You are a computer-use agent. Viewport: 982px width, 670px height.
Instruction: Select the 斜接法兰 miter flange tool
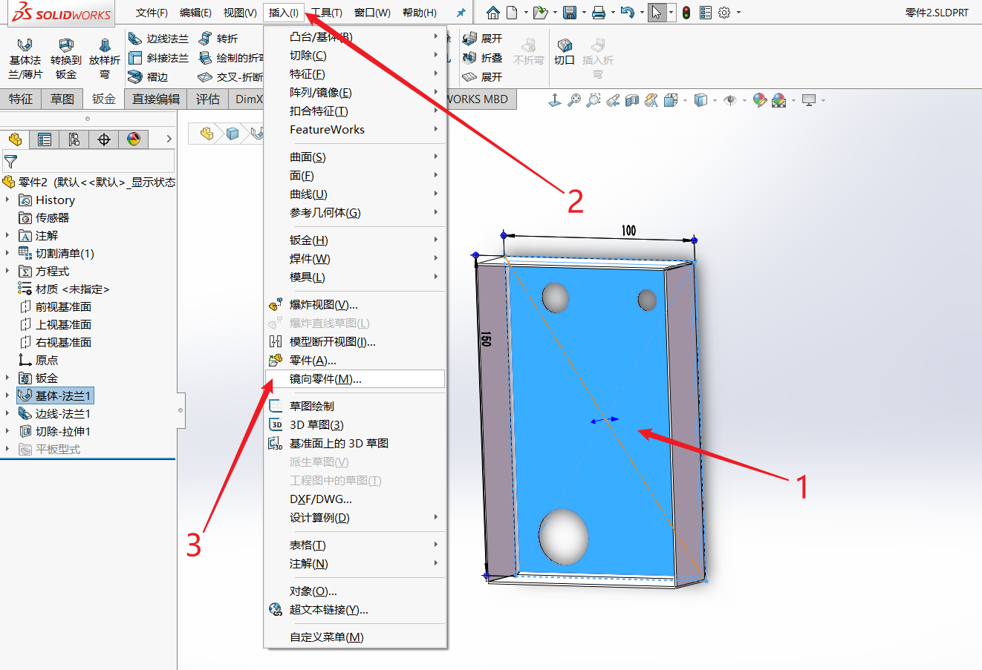coord(159,58)
